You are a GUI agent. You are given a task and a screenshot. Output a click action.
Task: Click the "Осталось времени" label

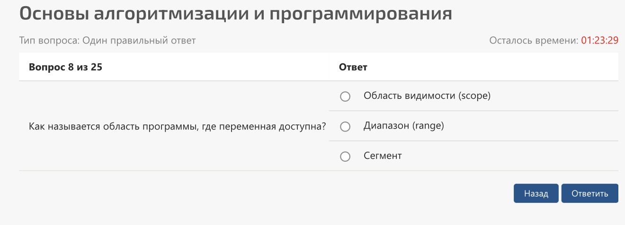(534, 40)
